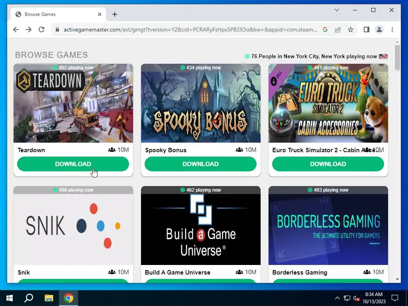Click players icon on Build A Game Universe
This screenshot has height=306, width=408.
click(x=239, y=272)
